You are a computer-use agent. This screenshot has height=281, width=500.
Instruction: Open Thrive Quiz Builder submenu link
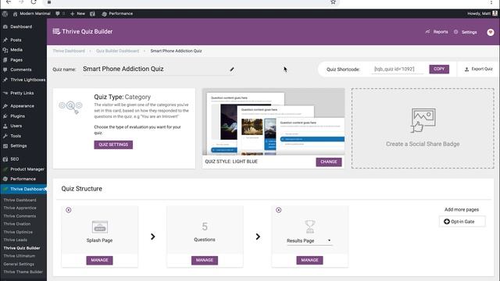tap(22, 248)
